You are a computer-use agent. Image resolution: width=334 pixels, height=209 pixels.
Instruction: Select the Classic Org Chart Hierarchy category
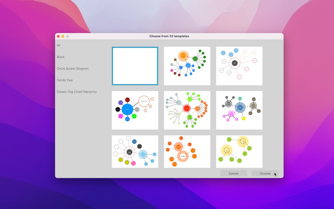(77, 91)
